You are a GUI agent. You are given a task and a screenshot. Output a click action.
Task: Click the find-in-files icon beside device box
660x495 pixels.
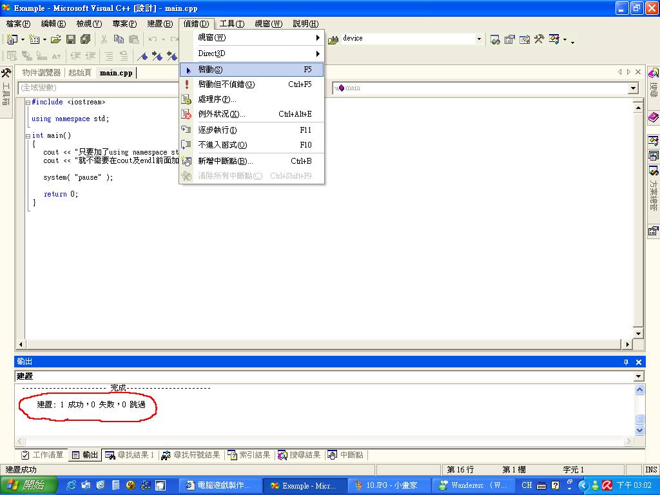[x=333, y=39]
